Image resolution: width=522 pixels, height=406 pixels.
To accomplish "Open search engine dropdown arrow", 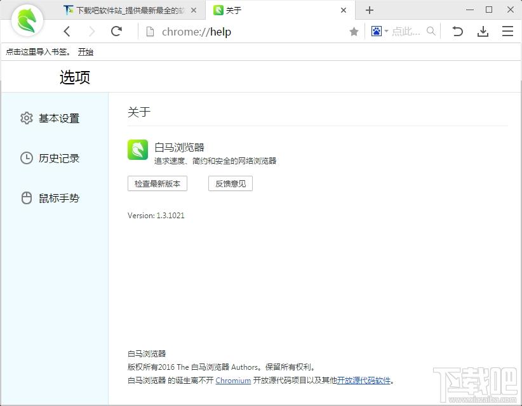I will pos(386,31).
